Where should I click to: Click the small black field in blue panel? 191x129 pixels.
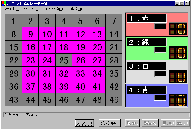pyautogui.click(x=160, y=98)
